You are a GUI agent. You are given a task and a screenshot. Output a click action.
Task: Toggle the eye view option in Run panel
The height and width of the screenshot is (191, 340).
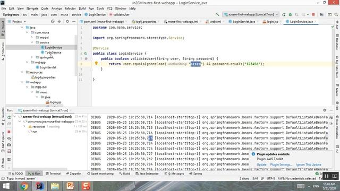[9, 138]
